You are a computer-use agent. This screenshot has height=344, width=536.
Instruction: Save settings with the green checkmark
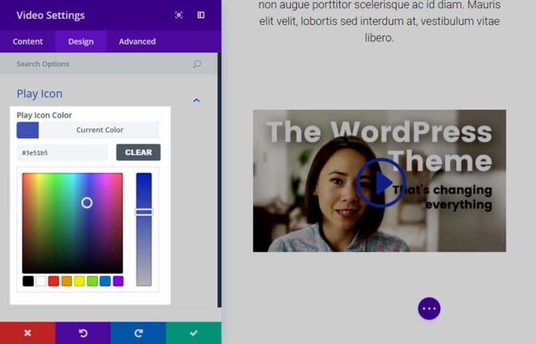[x=193, y=333]
